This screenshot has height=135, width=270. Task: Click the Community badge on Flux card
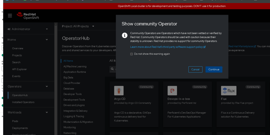(253, 87)
